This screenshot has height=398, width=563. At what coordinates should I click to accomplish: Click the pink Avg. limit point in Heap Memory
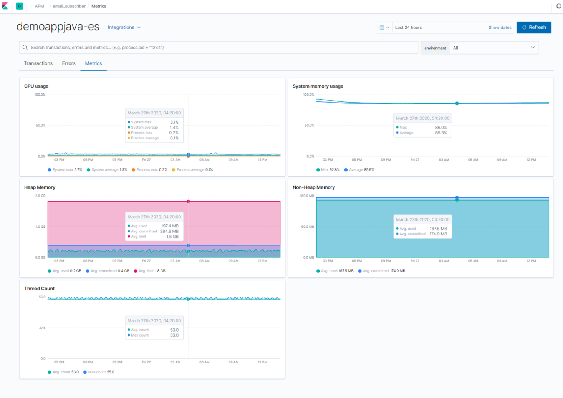pyautogui.click(x=188, y=201)
